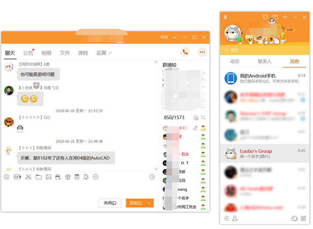
Task: Toggle the crossed-out bell mute icon
Action: click(86, 177)
